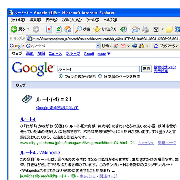Click IE icon in title bar

(11, 13)
